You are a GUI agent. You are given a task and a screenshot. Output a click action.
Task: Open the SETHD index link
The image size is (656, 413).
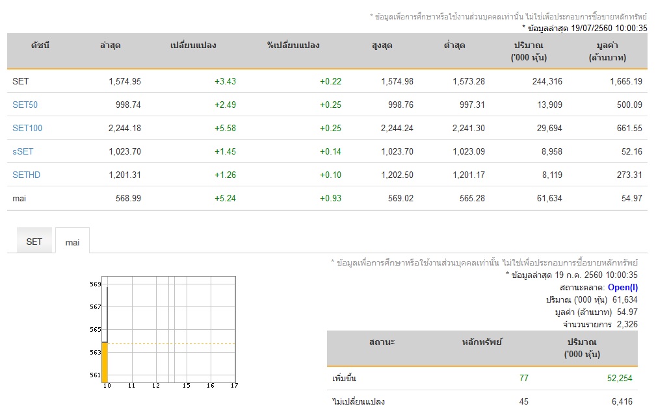coord(27,175)
